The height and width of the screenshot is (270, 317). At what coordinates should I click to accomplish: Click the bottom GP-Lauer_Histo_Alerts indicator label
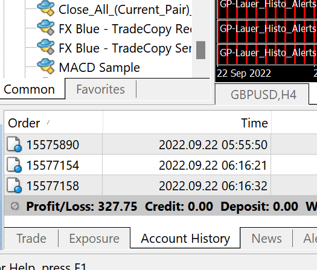pyautogui.click(x=268, y=53)
